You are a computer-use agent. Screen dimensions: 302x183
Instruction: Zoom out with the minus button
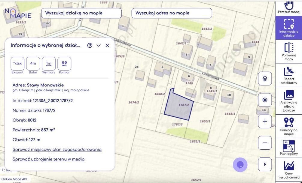click(265, 143)
